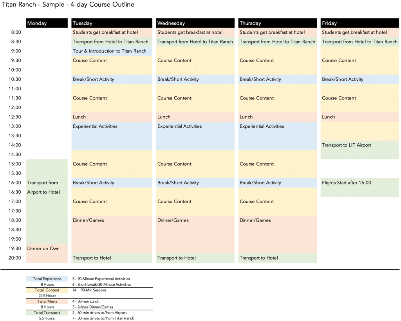The height and width of the screenshot is (321, 401).
Task: Select the Monday column header
Action: point(47,23)
